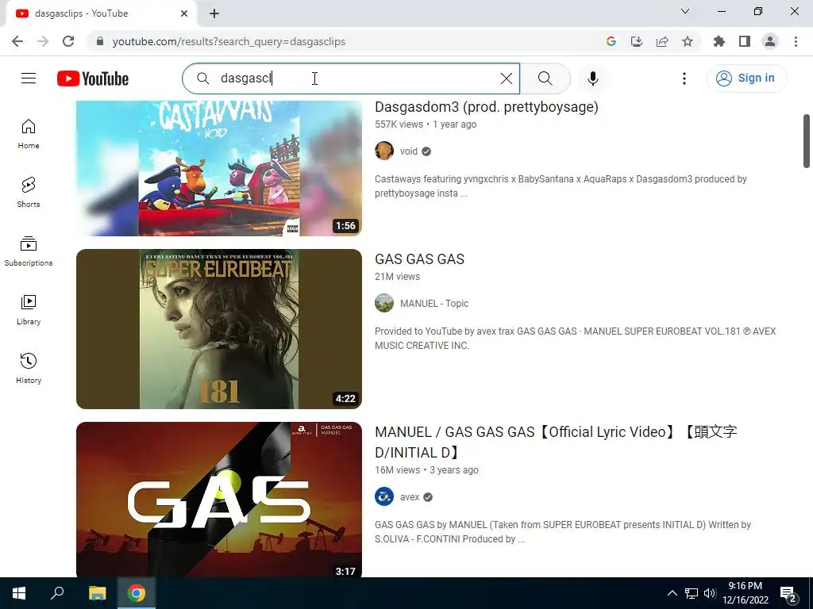Click the 21M views text

click(x=397, y=277)
